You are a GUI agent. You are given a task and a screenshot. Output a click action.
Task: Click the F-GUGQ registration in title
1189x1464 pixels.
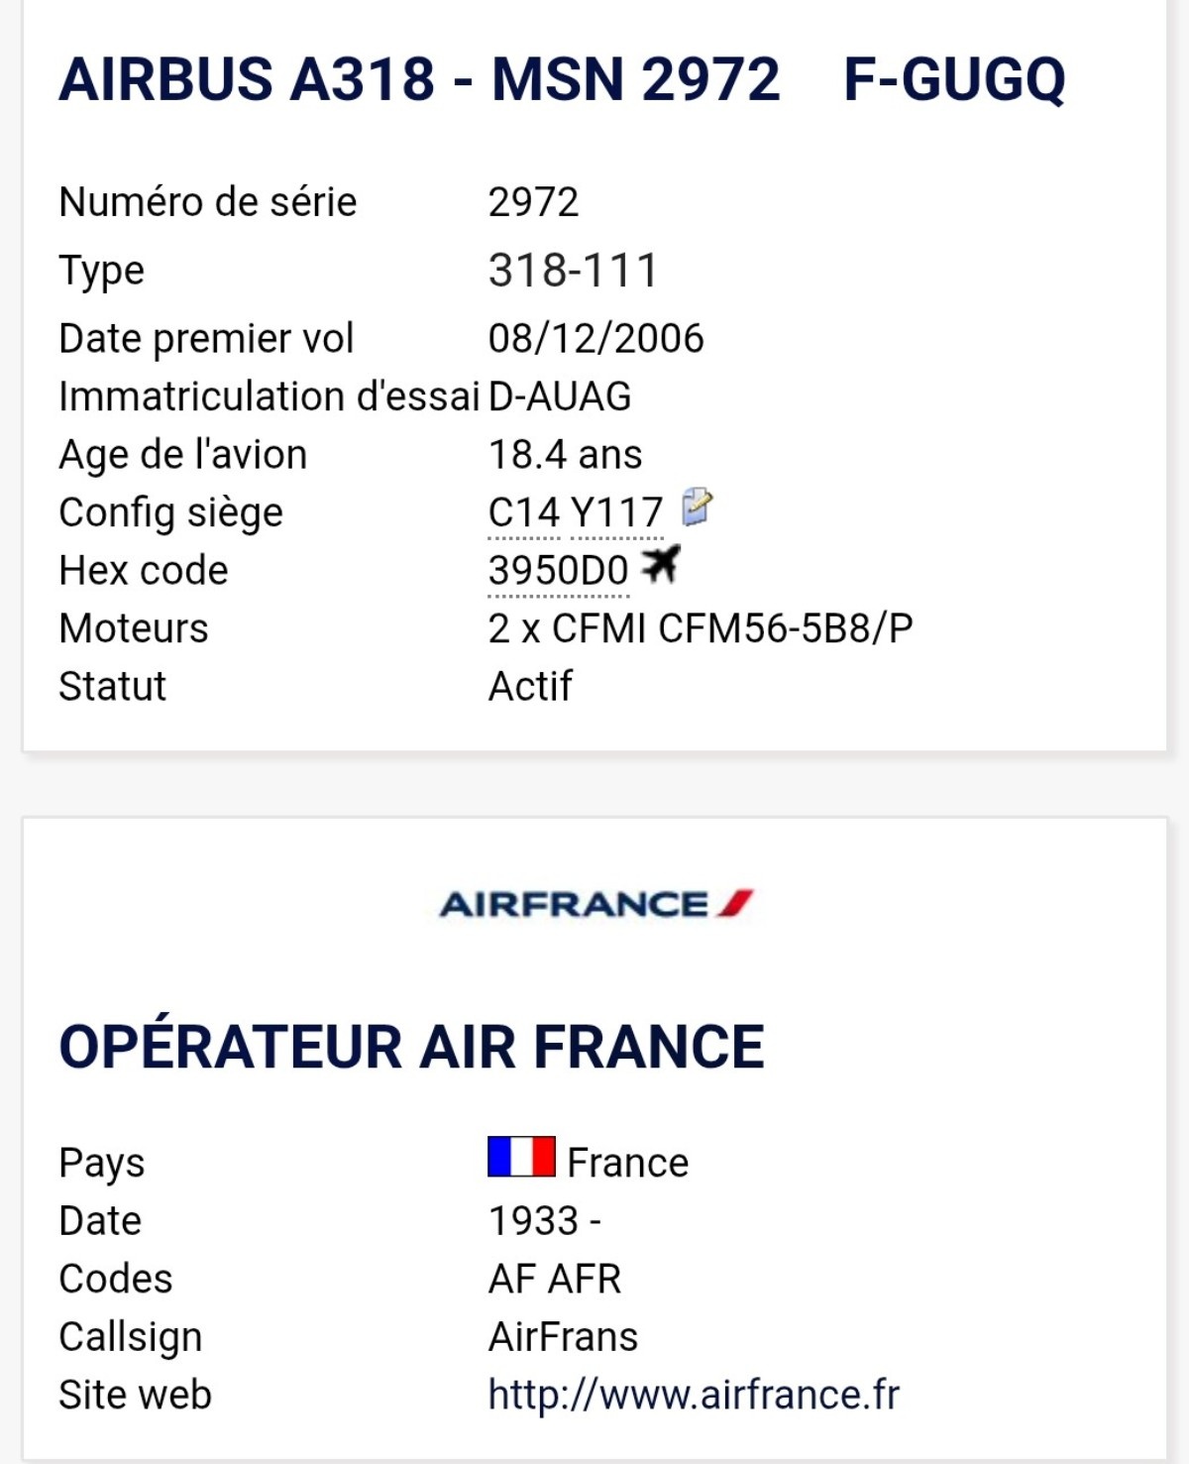(954, 79)
